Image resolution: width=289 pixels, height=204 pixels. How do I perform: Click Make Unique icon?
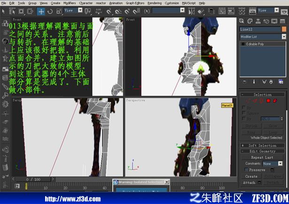[x=264, y=82]
